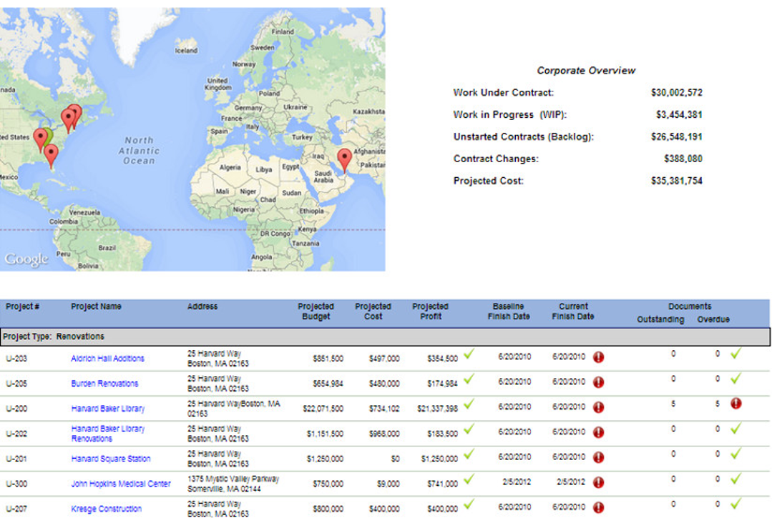Click Contract Changes value $388,080
The height and width of the screenshot is (518, 772).
click(683, 159)
